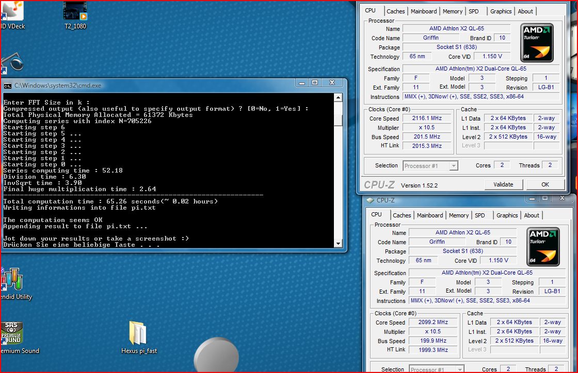Click AMD Turion logo in upper CPU-Z
Image resolution: width=578 pixels, height=373 pixels.
click(536, 43)
